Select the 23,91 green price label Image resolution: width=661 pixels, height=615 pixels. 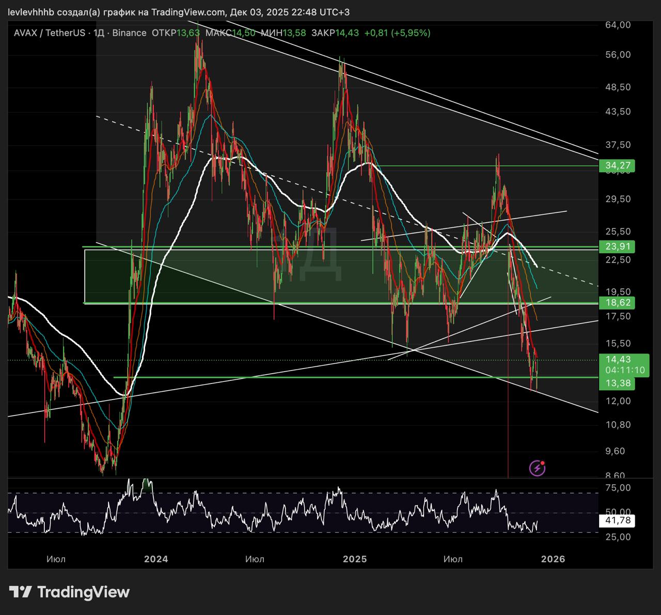pos(618,247)
